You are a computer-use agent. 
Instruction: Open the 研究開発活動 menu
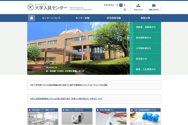pos(114,18)
